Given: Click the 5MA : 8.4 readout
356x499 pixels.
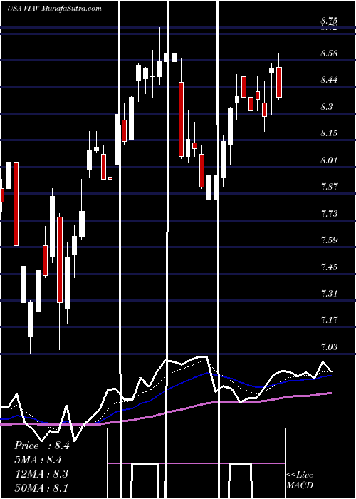Looking at the screenshot, I should click(38, 460).
